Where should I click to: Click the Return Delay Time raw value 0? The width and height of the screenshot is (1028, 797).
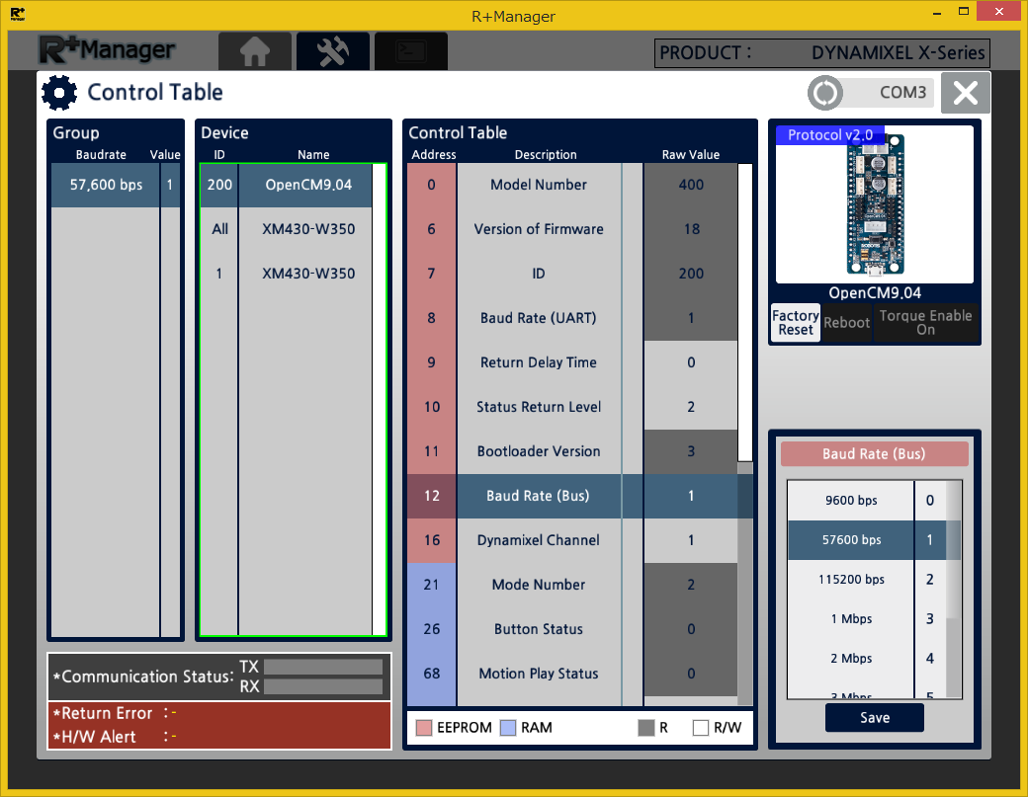click(x=691, y=362)
